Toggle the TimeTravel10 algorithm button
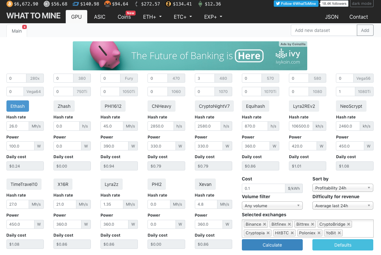Viewport: 381px width, 255px height. point(24,184)
